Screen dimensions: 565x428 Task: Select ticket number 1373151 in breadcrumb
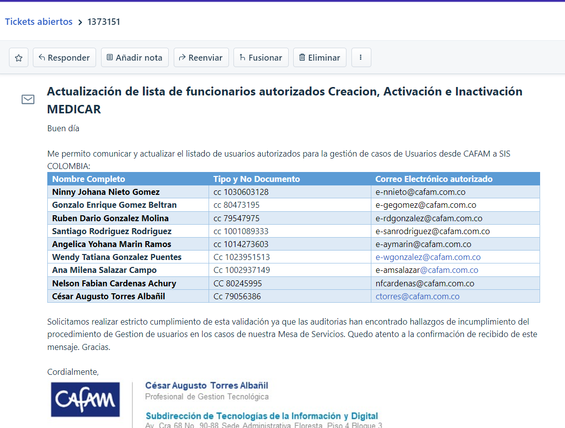[104, 21]
